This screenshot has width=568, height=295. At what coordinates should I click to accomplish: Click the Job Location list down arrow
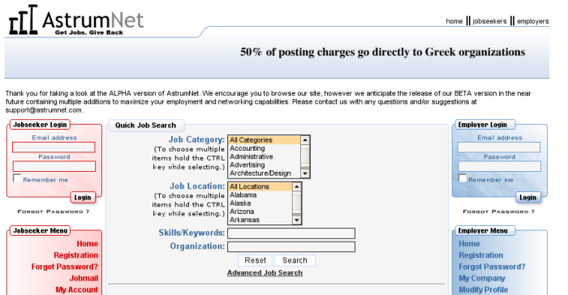tap(297, 220)
